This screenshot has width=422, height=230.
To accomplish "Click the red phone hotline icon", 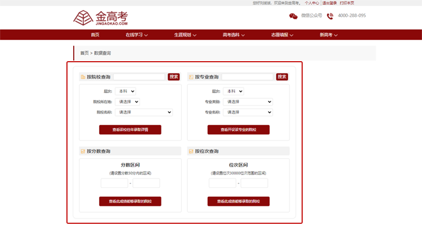I will [330, 16].
